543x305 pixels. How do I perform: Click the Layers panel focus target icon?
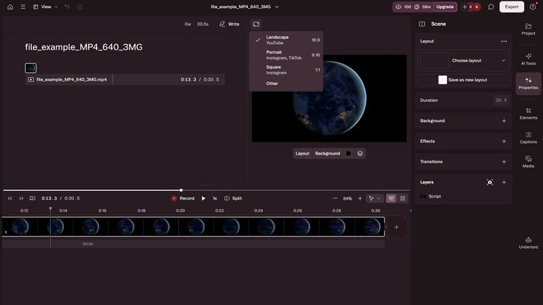489,182
